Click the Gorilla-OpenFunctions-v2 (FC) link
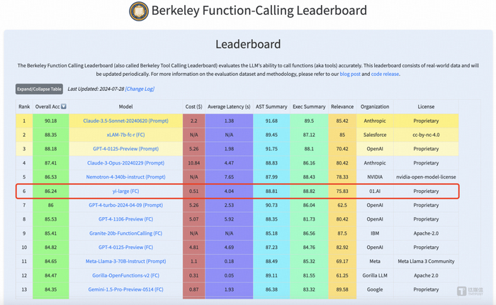 [125, 275]
